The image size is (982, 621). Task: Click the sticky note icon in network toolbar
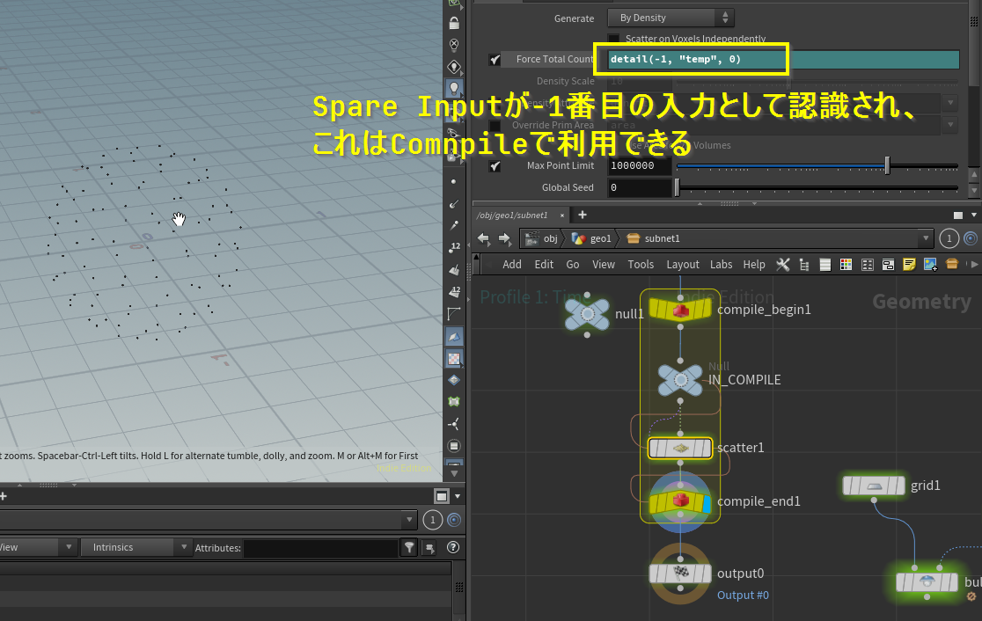909,264
